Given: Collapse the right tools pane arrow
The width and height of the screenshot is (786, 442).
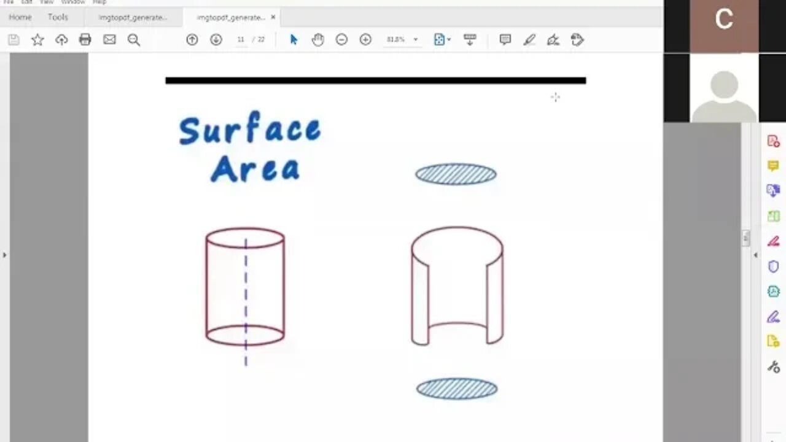Looking at the screenshot, I should [x=755, y=255].
